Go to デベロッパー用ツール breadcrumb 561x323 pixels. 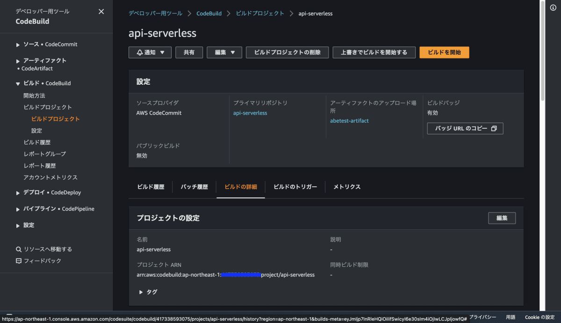point(156,14)
